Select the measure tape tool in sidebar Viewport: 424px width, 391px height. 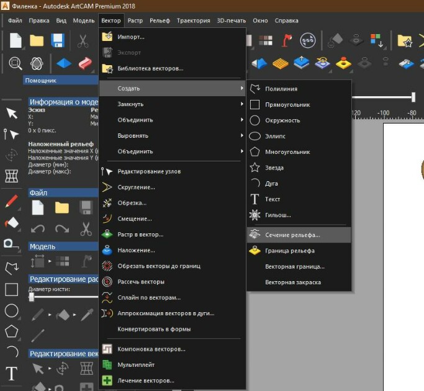pos(11,244)
